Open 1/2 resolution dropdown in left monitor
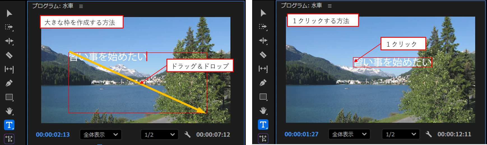The width and height of the screenshot is (487, 145). click(160, 135)
